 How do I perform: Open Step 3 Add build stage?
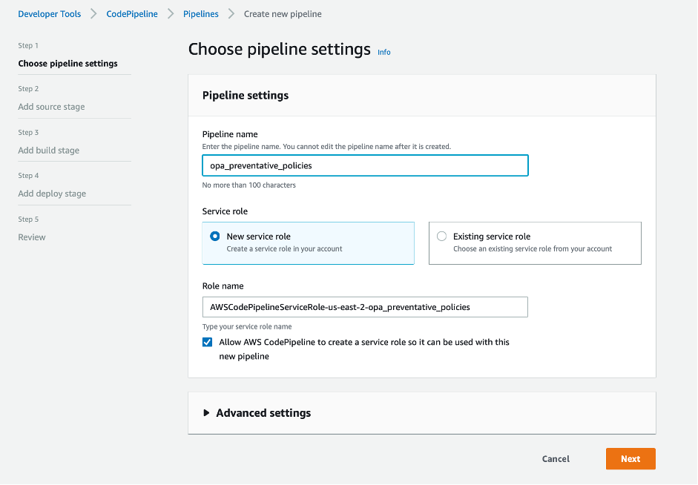pos(48,150)
